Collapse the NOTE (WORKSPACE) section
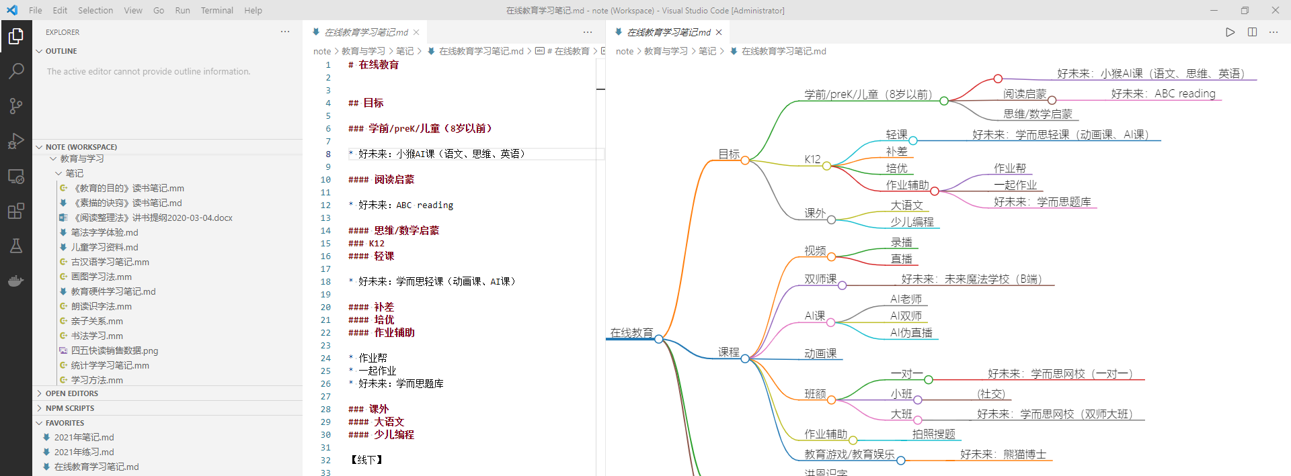The height and width of the screenshot is (476, 1291). (x=167, y=146)
